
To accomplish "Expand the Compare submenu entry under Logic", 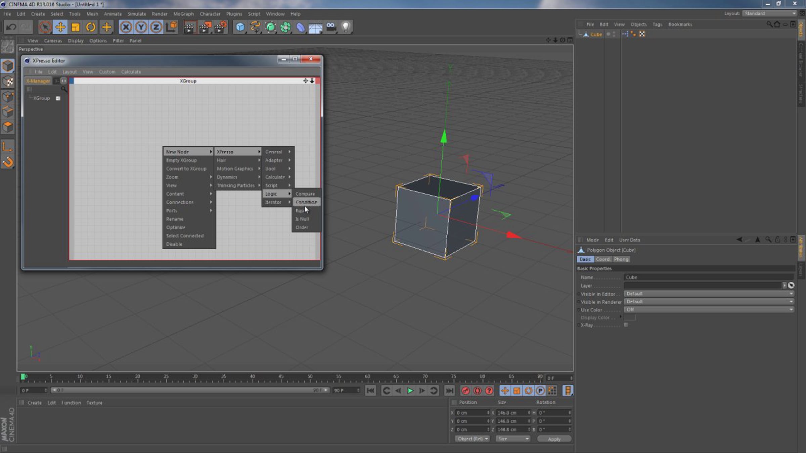I will click(x=305, y=194).
